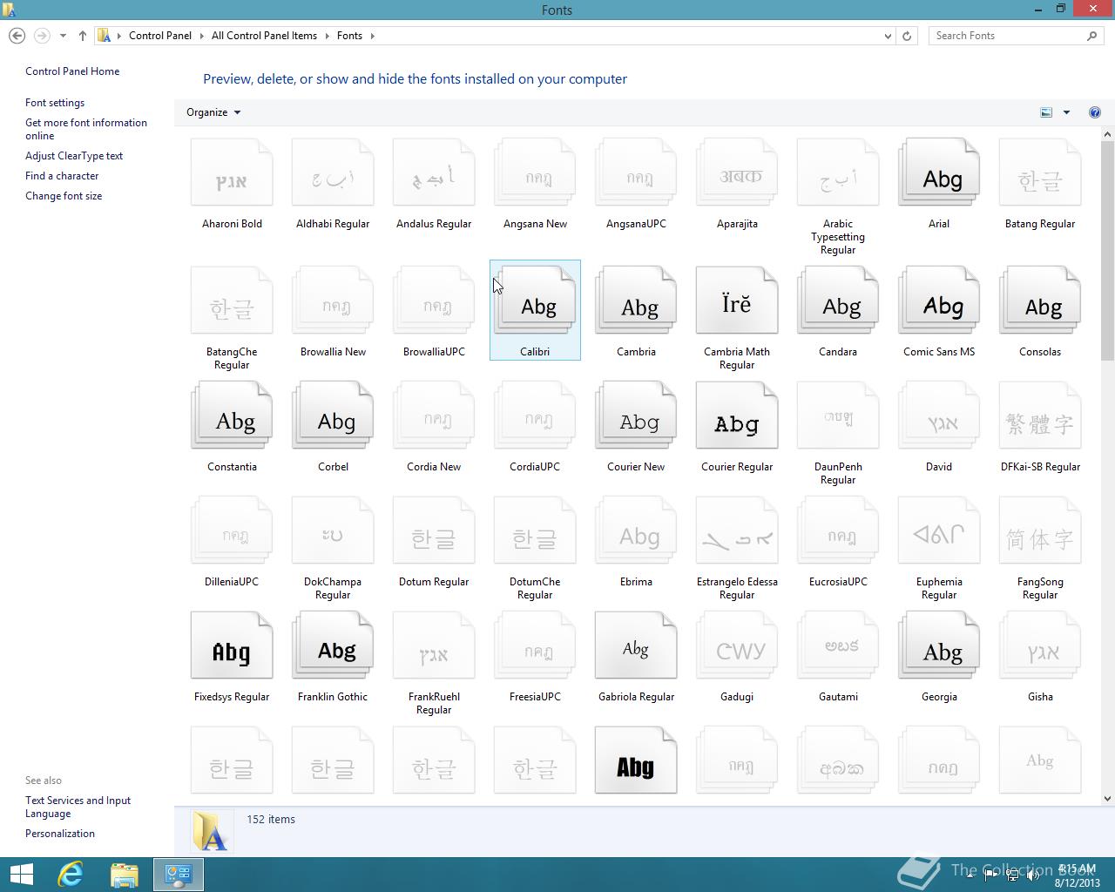Screen dimensions: 1115x892
Task: Expand the chevron after Fonts breadcrumb
Action: [372, 36]
